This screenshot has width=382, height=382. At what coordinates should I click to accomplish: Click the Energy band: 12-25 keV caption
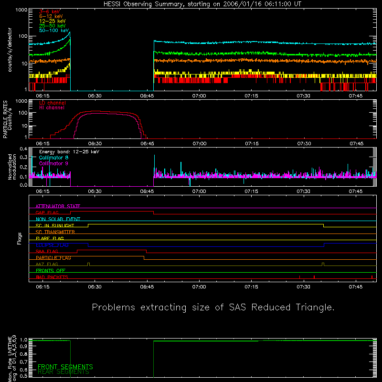69,152
